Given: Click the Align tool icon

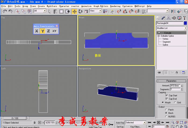Looking at the screenshot, I should click(179, 12).
